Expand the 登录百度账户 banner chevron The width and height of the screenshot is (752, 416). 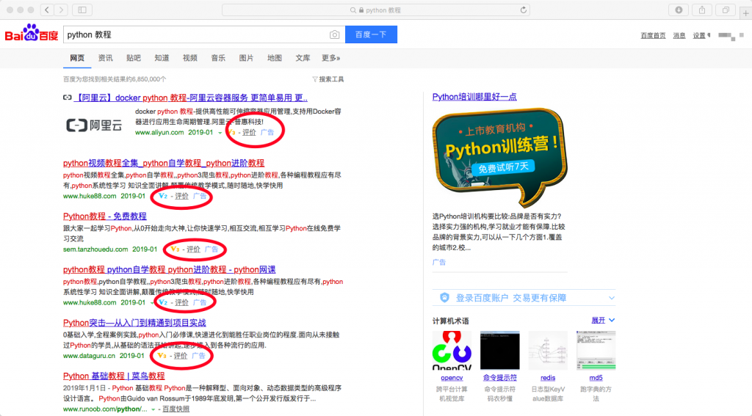point(610,298)
